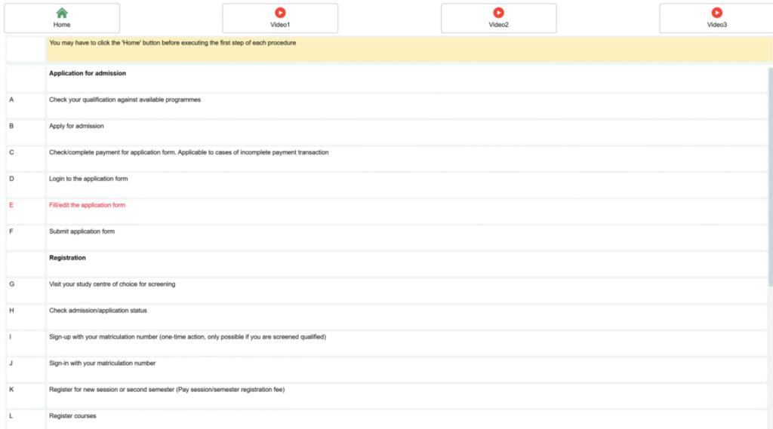Play Video1 using its red play icon

point(280,13)
